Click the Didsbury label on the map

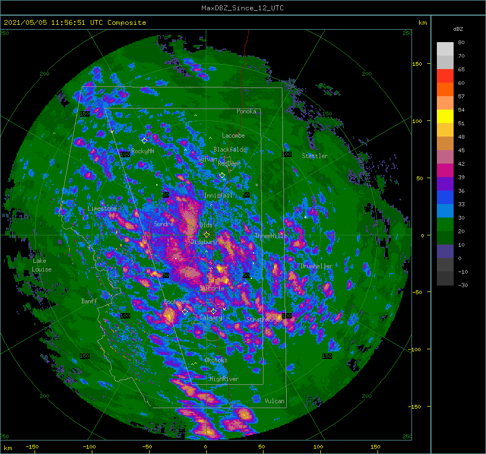point(204,242)
